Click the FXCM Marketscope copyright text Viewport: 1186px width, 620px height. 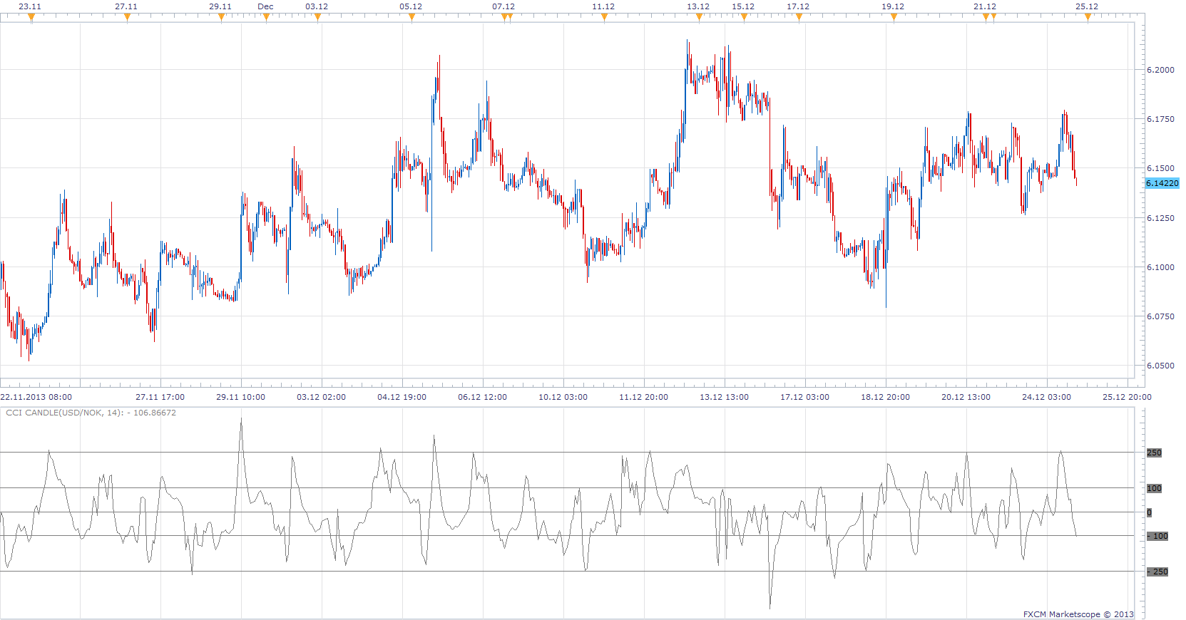click(1078, 614)
